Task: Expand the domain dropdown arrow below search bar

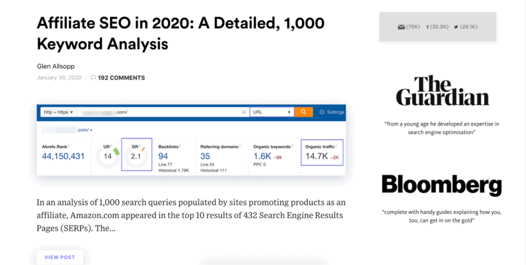Action: (x=91, y=130)
